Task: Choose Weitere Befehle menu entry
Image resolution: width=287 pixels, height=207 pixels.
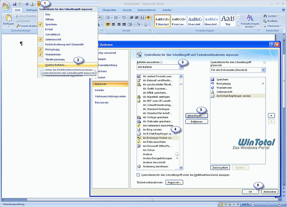Action: pyautogui.click(x=55, y=65)
